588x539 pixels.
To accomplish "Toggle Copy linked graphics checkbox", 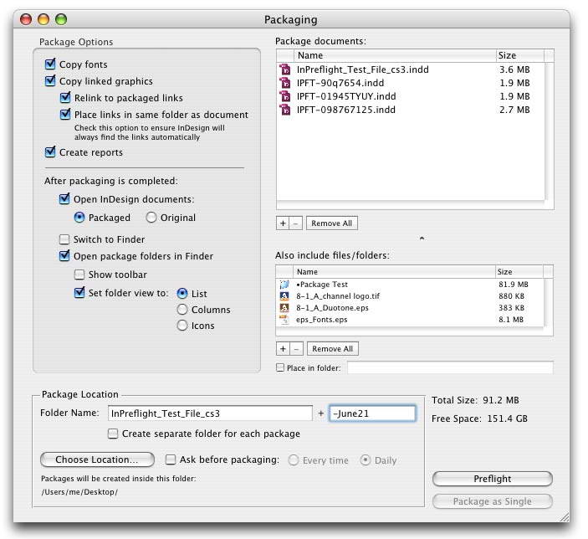I will pos(50,80).
